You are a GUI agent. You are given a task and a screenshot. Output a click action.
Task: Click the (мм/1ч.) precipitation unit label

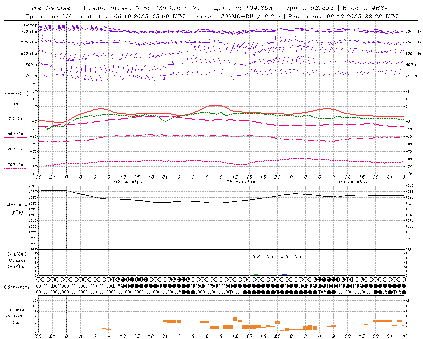[17, 266]
